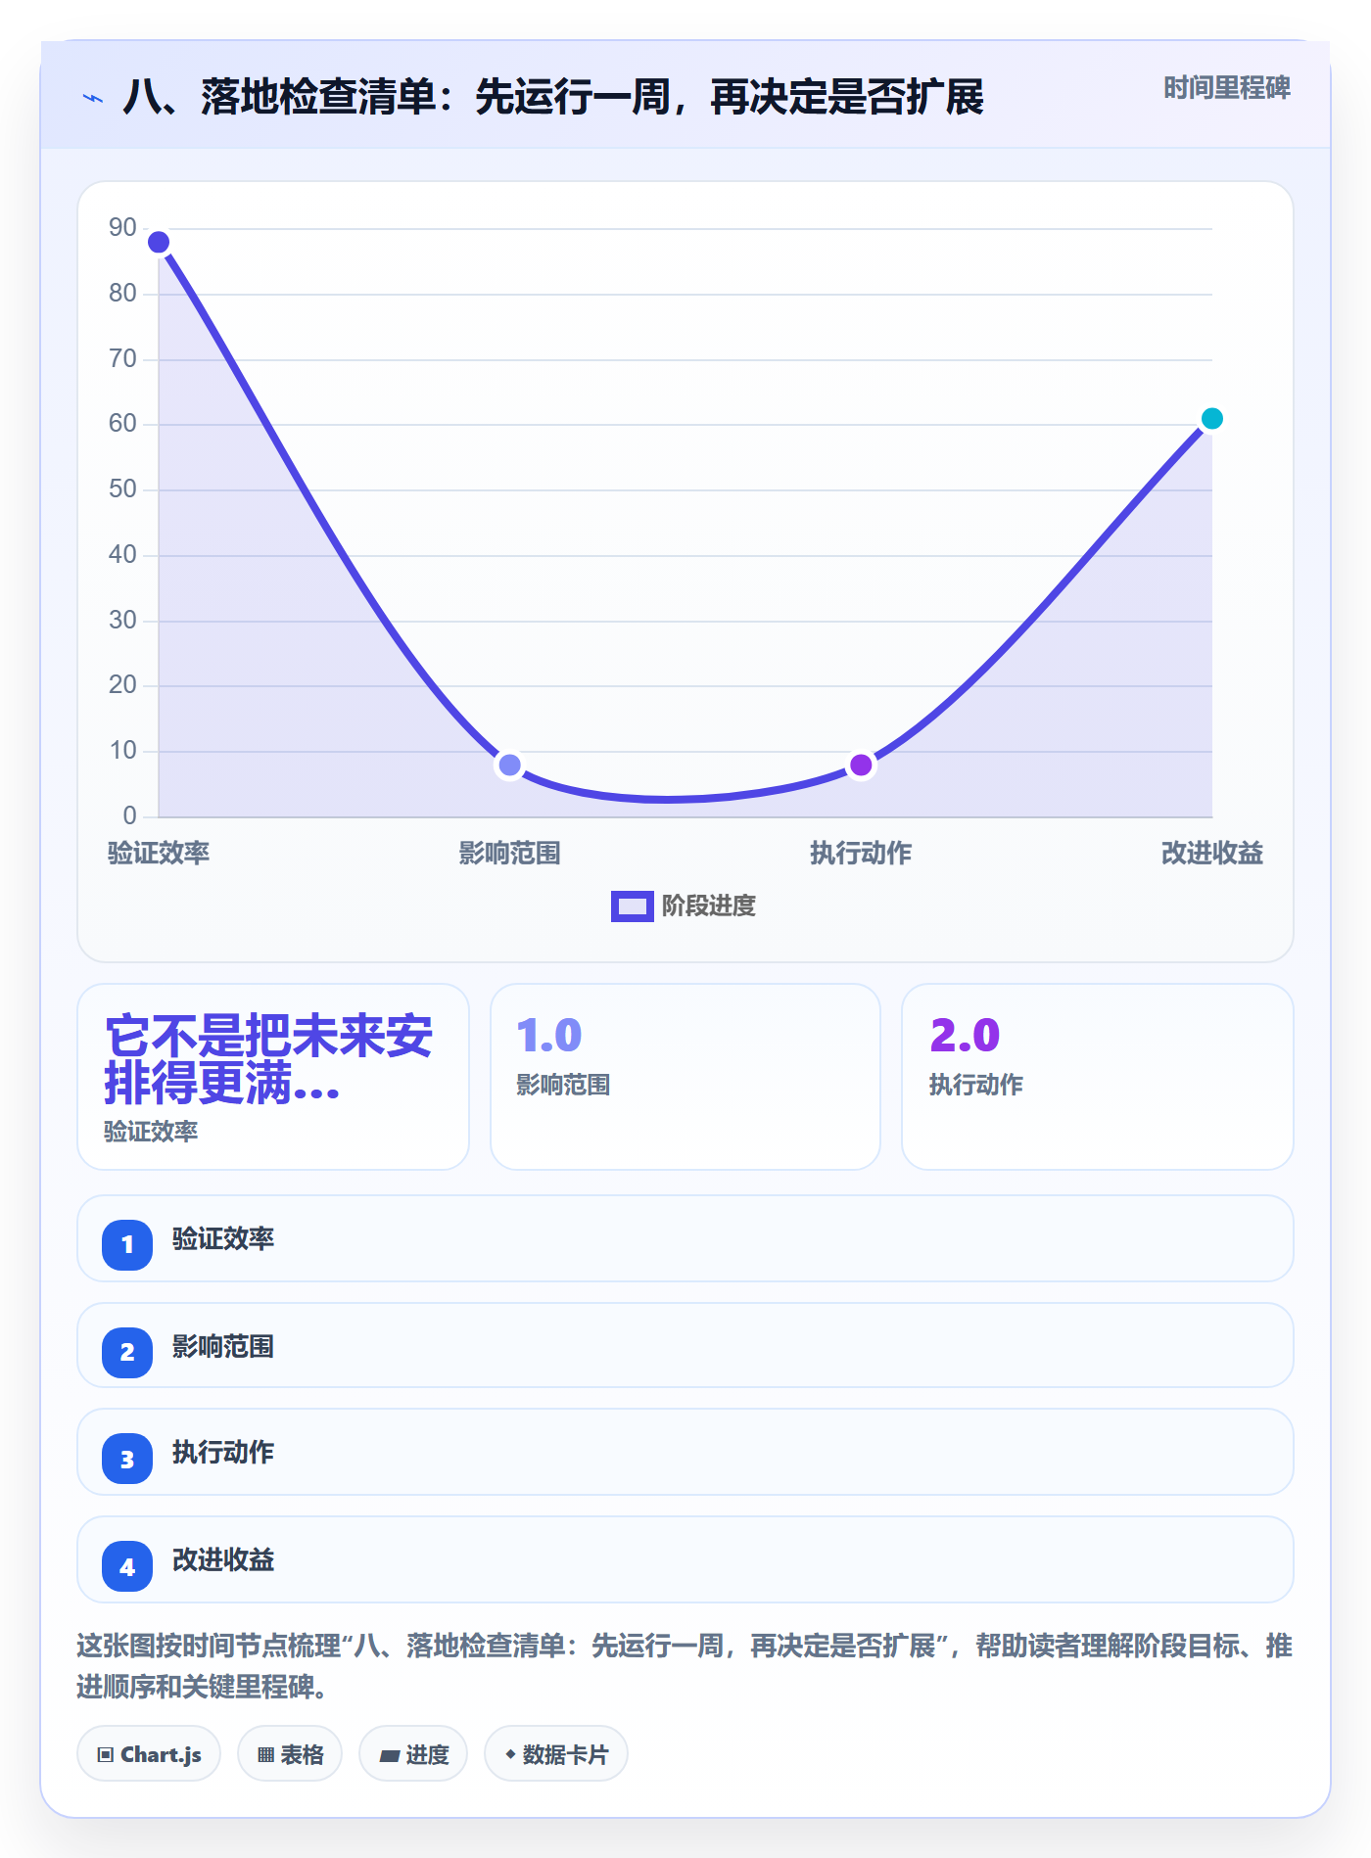Select the 影响范围 data point on chart
This screenshot has height=1858, width=1371.
(x=509, y=765)
